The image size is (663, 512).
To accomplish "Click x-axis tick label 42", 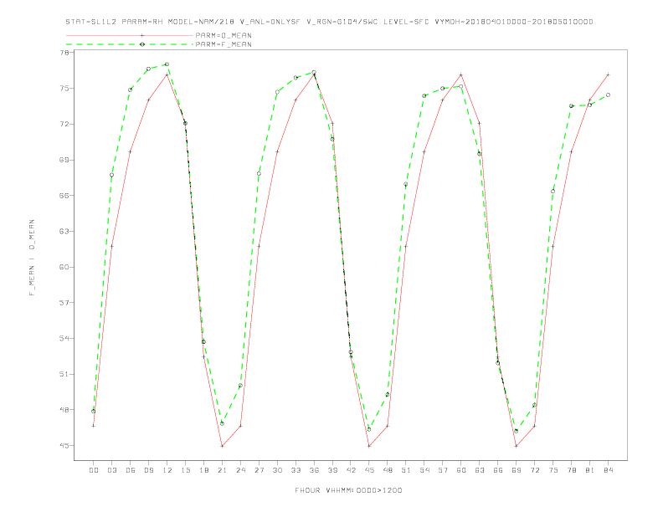I will tap(351, 470).
